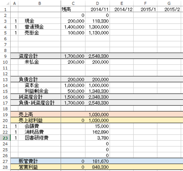Click the 1 in column A of 会議費 row
The image size is (183, 171).
click(x=14, y=126)
